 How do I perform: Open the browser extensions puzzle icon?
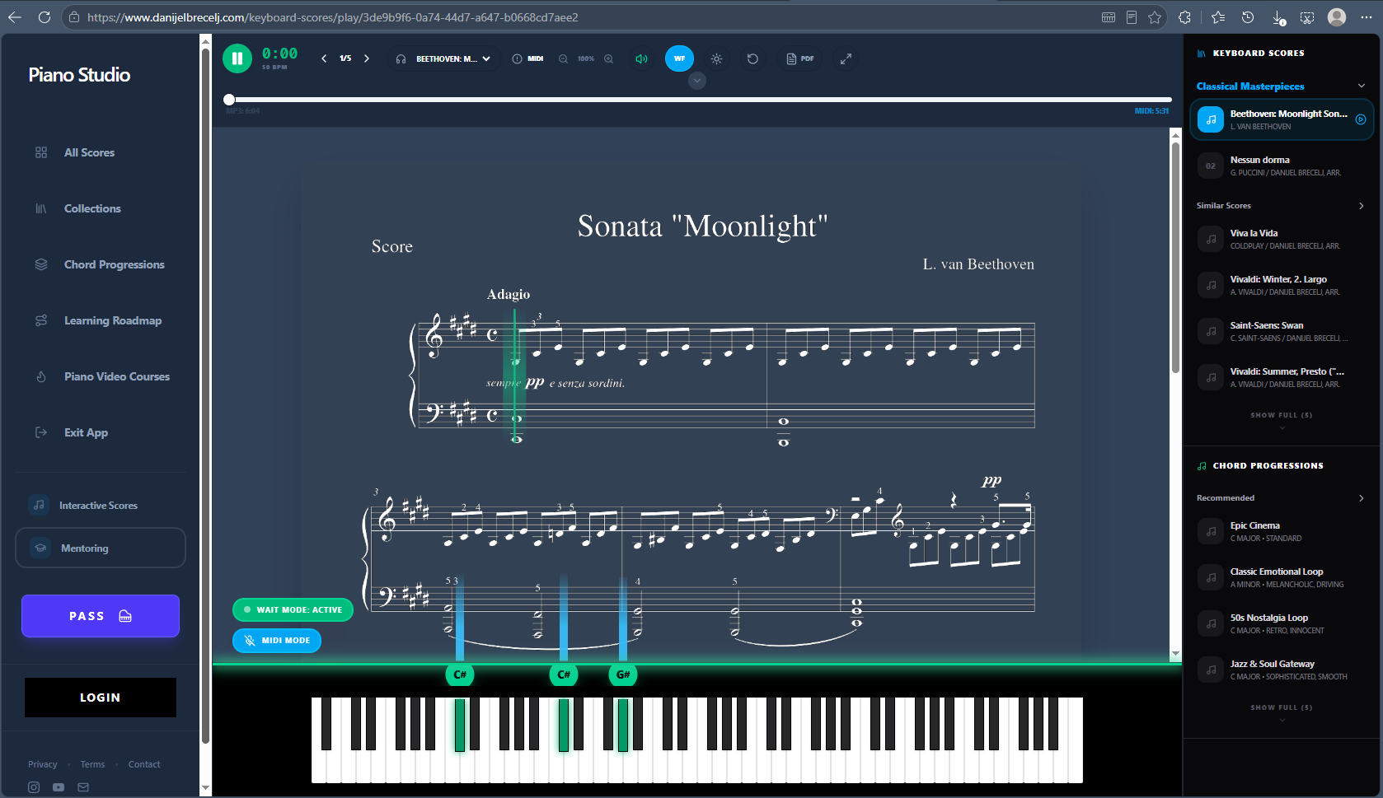(x=1184, y=17)
